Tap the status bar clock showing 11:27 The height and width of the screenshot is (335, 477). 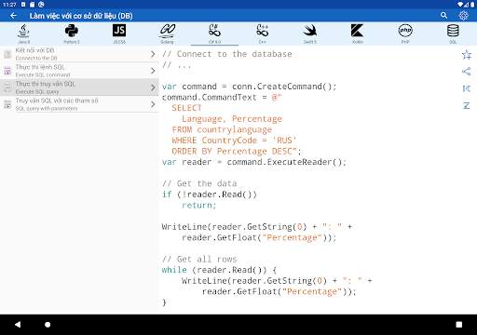click(9, 5)
